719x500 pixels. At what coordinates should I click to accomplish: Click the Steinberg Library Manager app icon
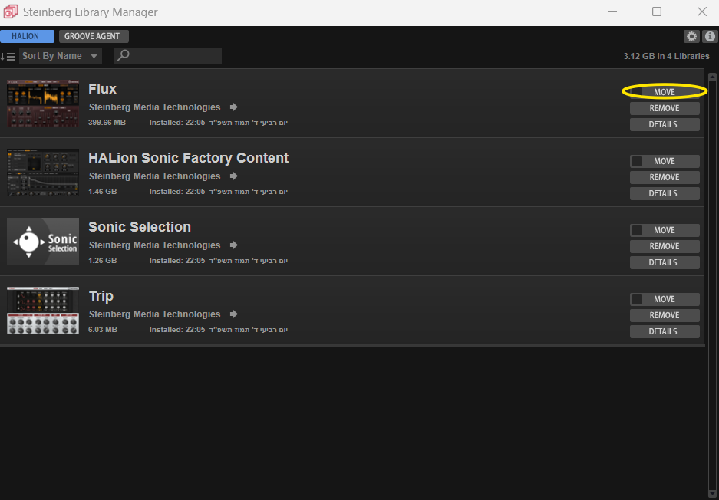point(10,12)
